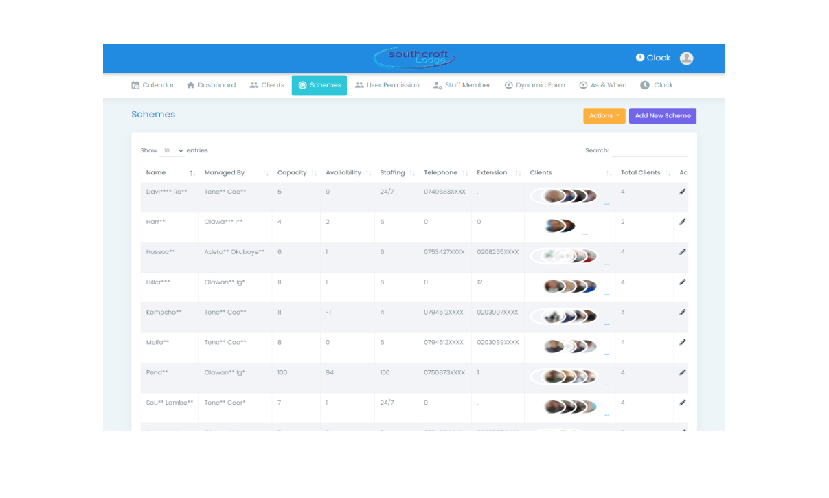Image resolution: width=829 pixels, height=498 pixels.
Task: Click the Southcroft Lodge logo
Action: point(414,58)
